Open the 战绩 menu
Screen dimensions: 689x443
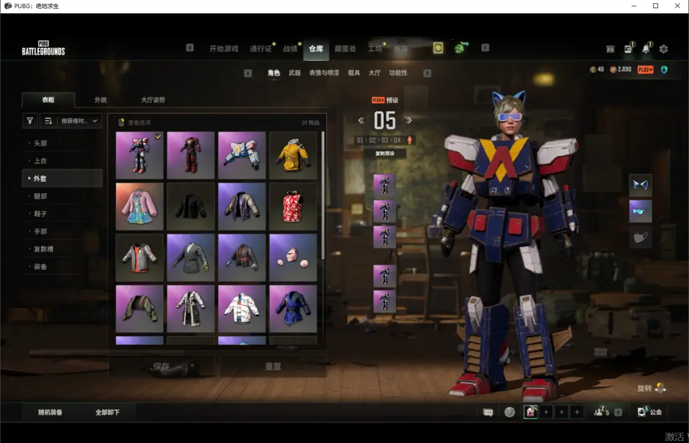(x=290, y=48)
